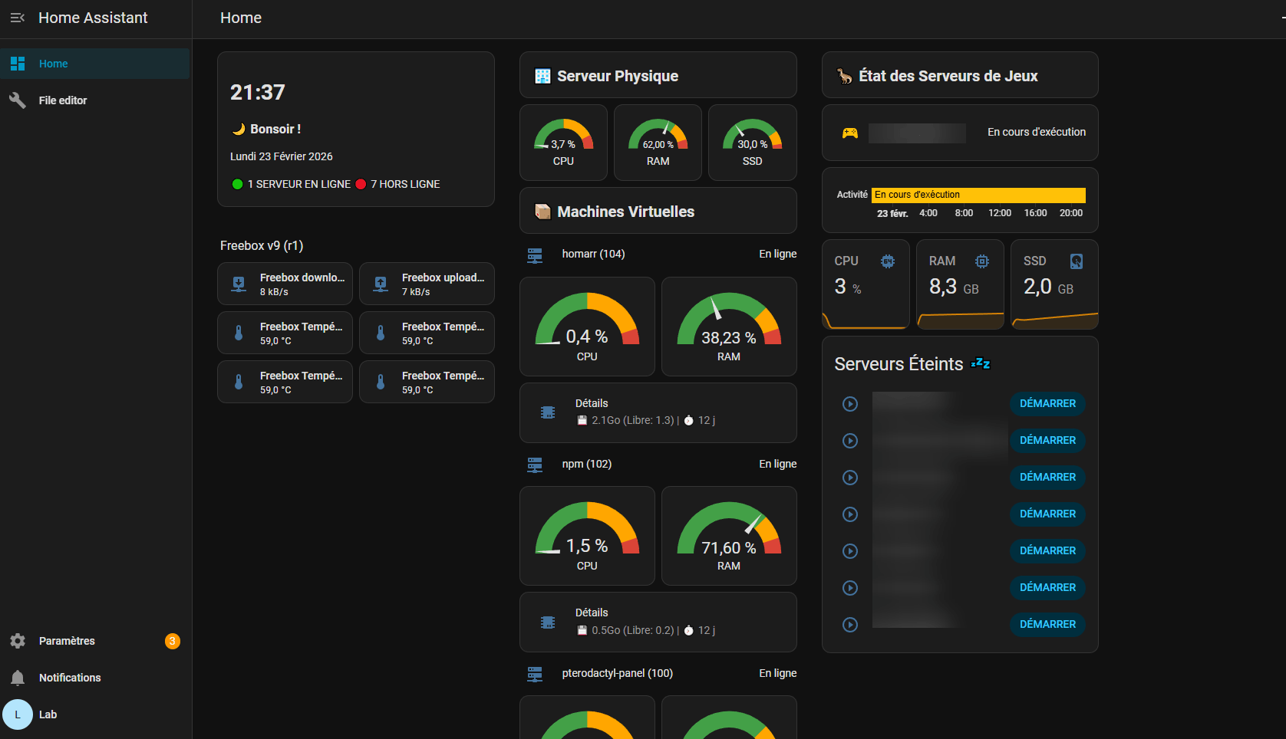The image size is (1286, 739).
Task: Open Paramètres settings in the sidebar
Action: [x=67, y=641]
